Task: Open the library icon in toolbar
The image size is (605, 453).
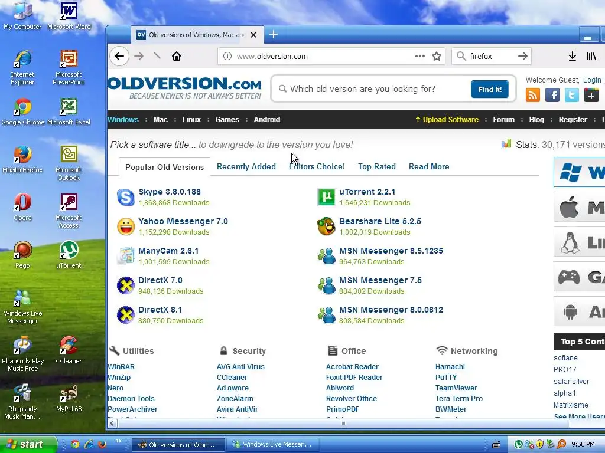Action: point(591,56)
